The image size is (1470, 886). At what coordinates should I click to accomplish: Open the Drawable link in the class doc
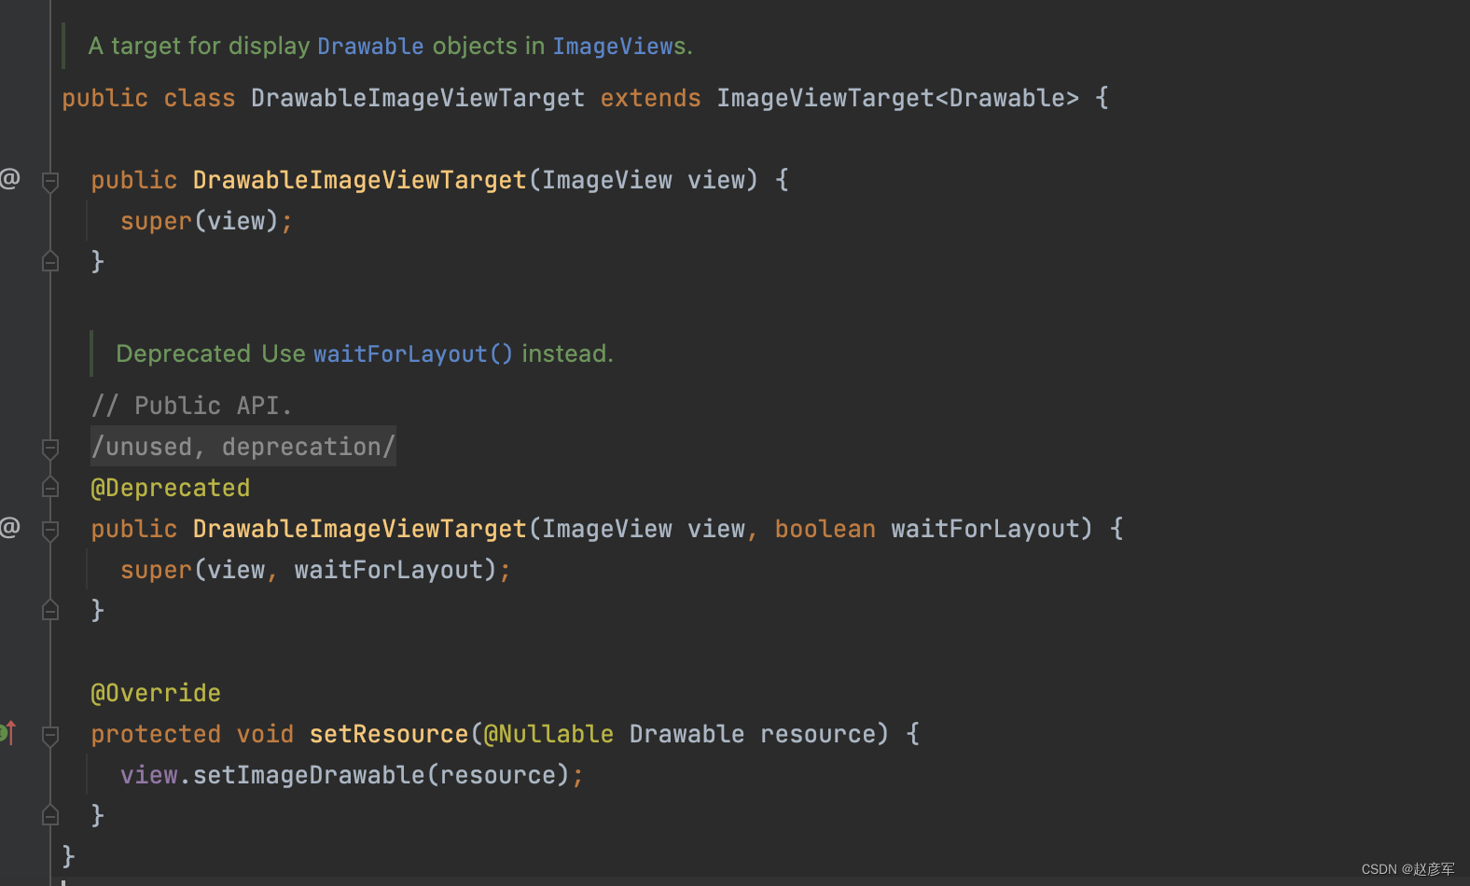tap(370, 46)
